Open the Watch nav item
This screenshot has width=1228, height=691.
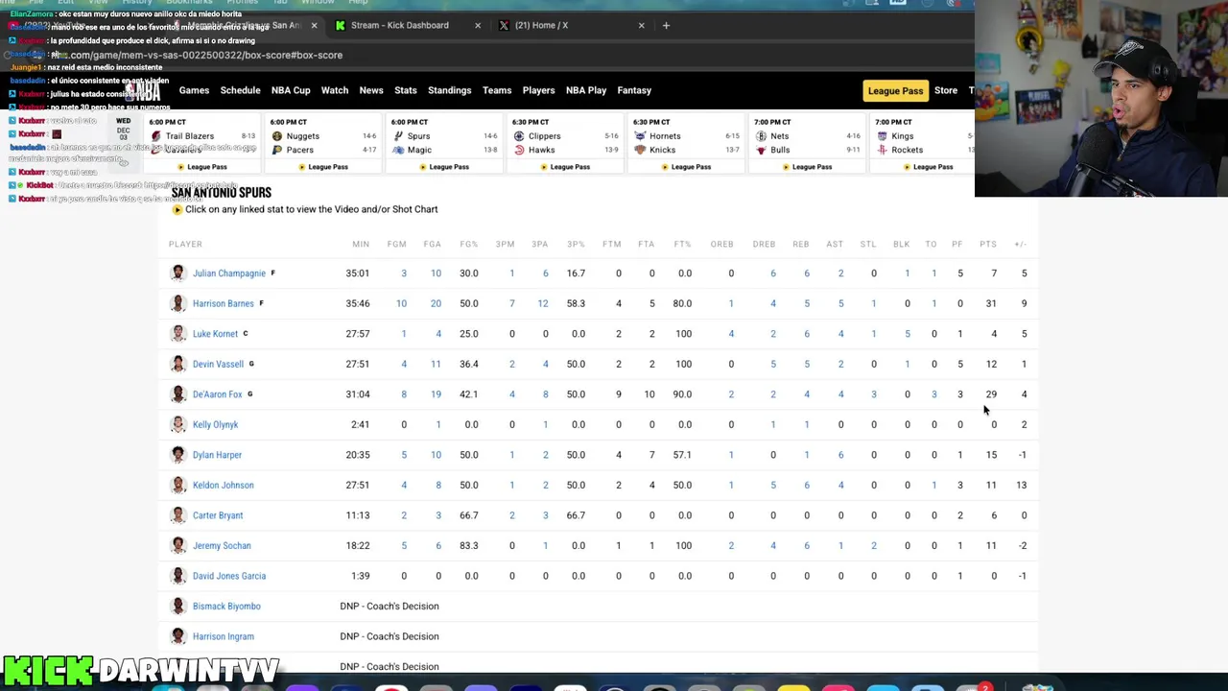335,90
